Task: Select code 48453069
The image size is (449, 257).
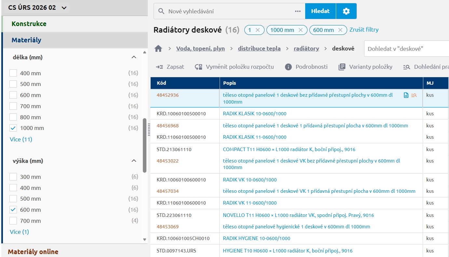Action: [x=168, y=227]
